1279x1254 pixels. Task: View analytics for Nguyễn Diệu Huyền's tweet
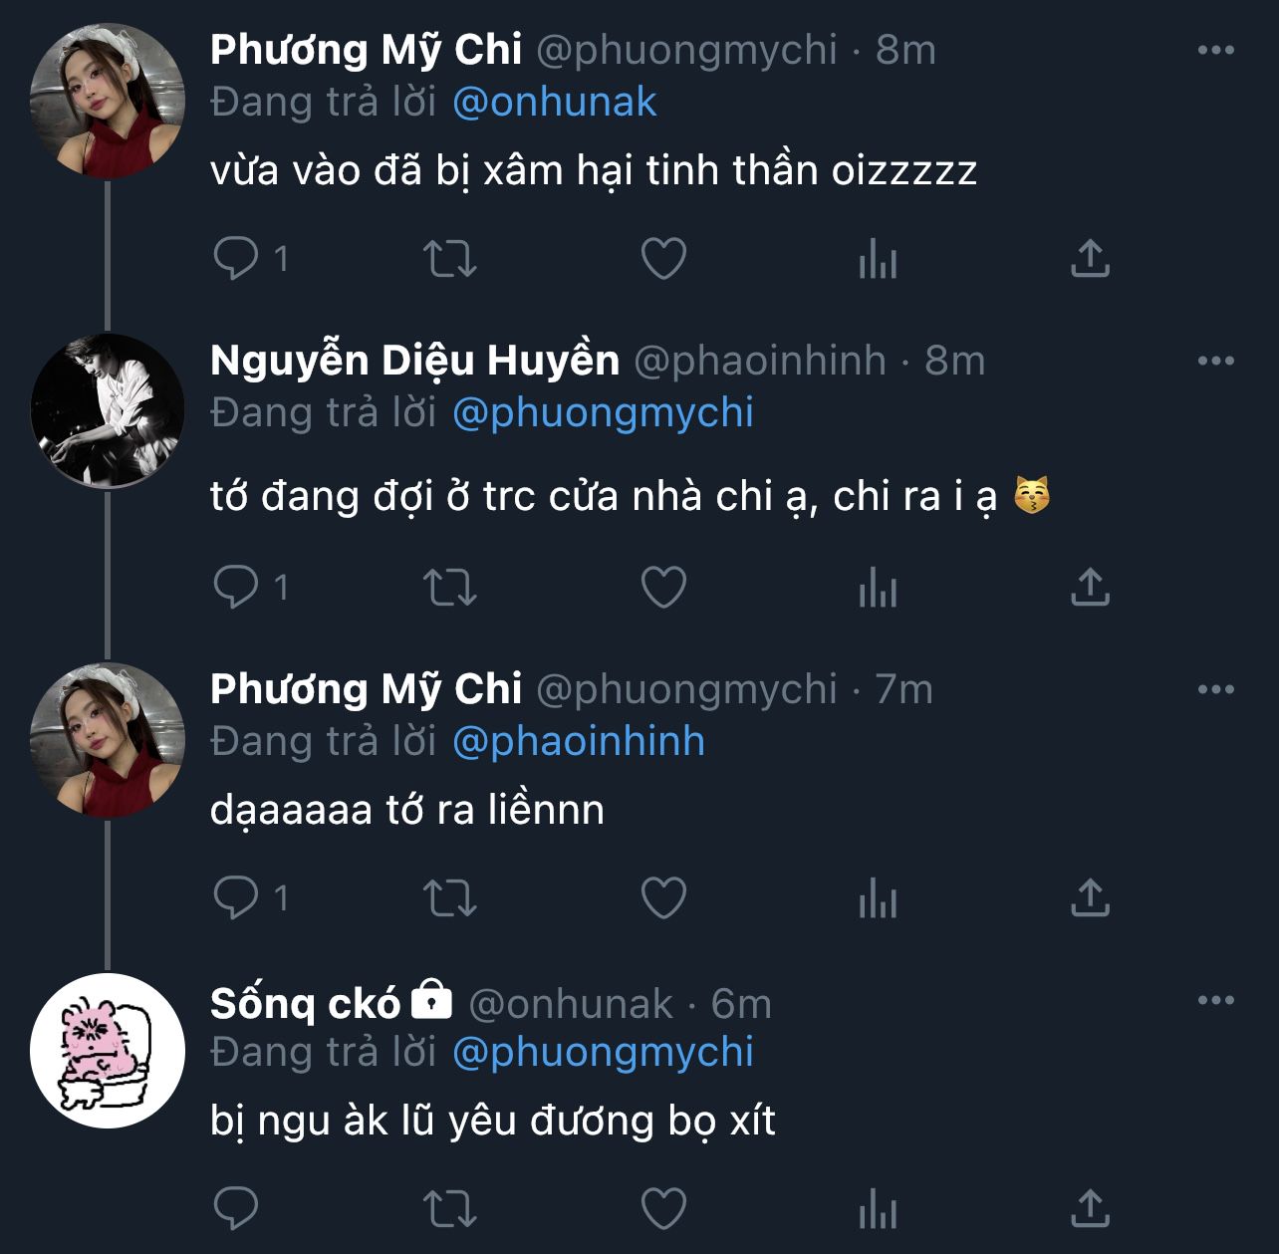pyautogui.click(x=878, y=587)
